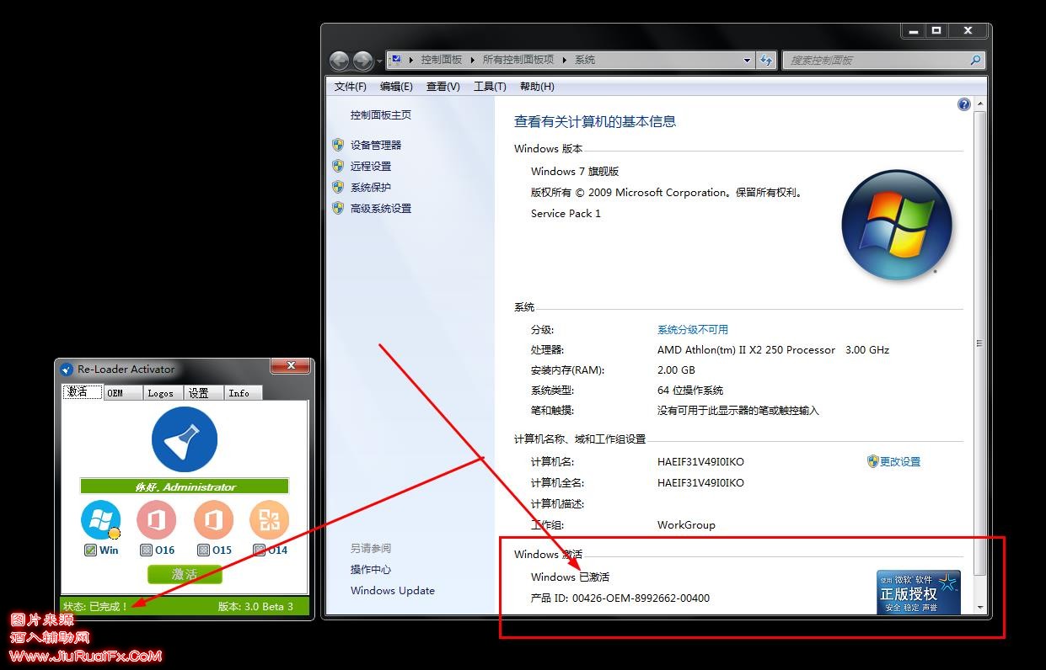Click the 更改设置 link
Screen dimensions: 1046x670
[900, 461]
